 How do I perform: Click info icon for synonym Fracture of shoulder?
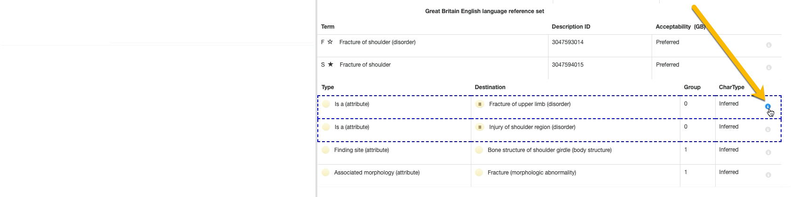[x=768, y=68]
